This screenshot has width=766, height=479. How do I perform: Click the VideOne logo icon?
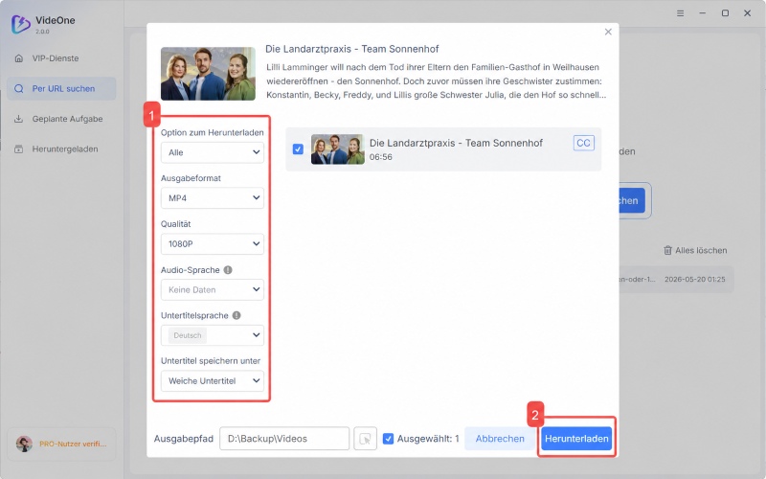tap(20, 24)
